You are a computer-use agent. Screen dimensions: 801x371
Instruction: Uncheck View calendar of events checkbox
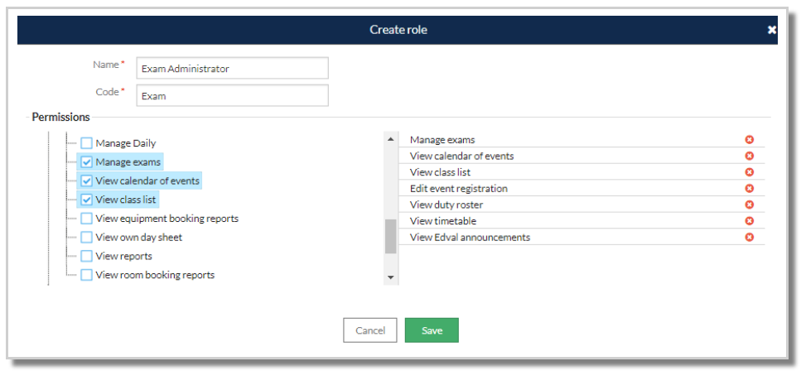(x=86, y=181)
